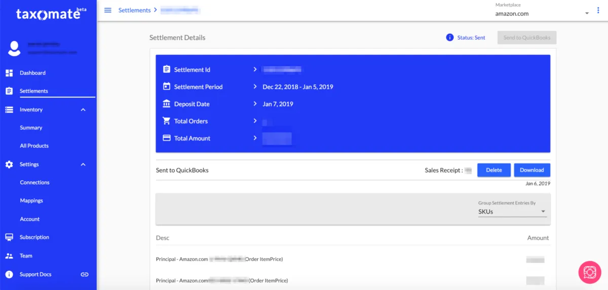Open the help lifebuoy chat button

pos(590,272)
